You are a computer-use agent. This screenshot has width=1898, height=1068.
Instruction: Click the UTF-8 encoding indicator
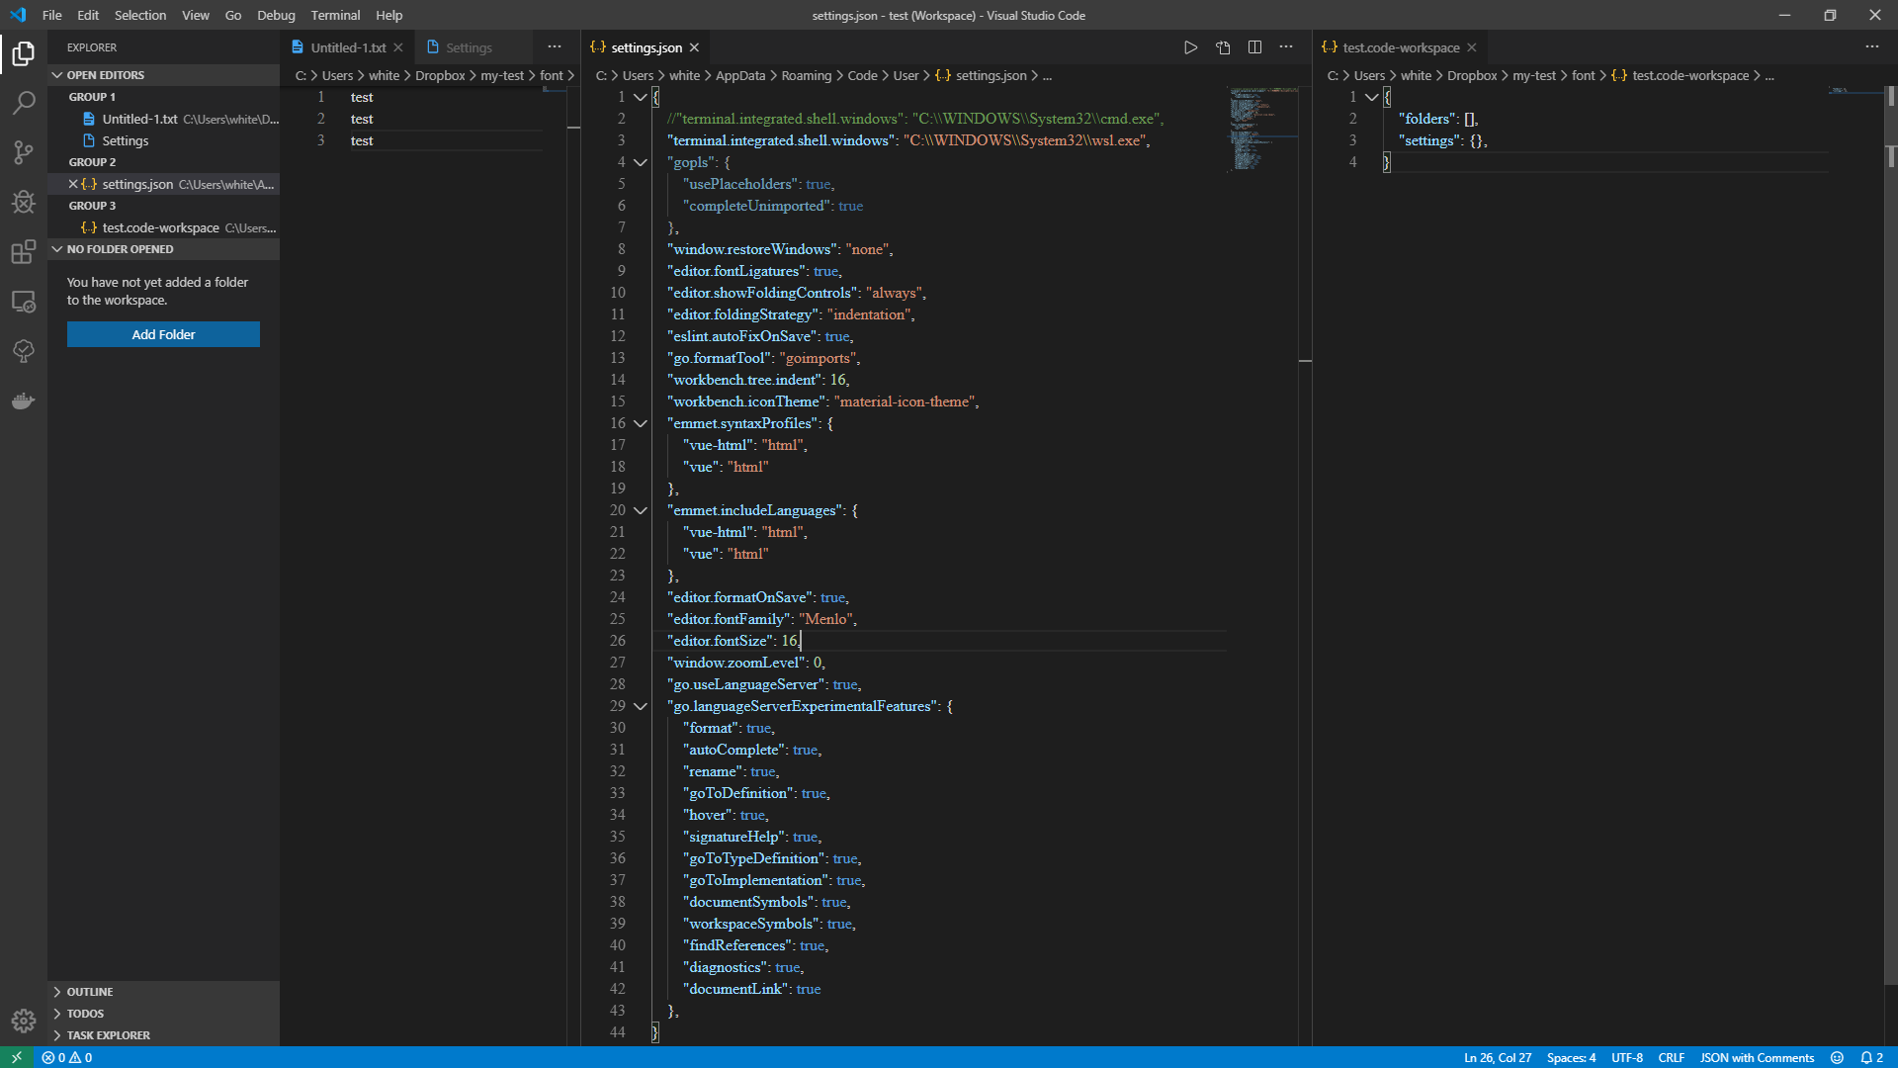[x=1627, y=1057]
